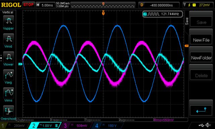Image resolution: width=215 pixels, height=129 pixels.
Task: Choose the Vlower measurement icon
Action: (x=8, y=57)
